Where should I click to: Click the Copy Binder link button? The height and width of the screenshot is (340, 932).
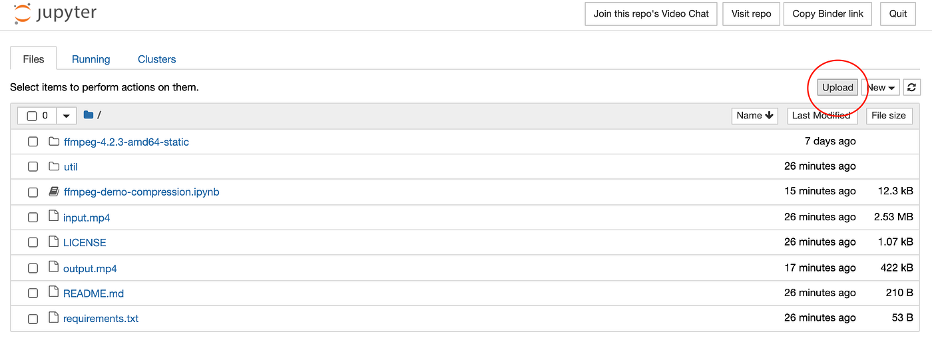[827, 14]
